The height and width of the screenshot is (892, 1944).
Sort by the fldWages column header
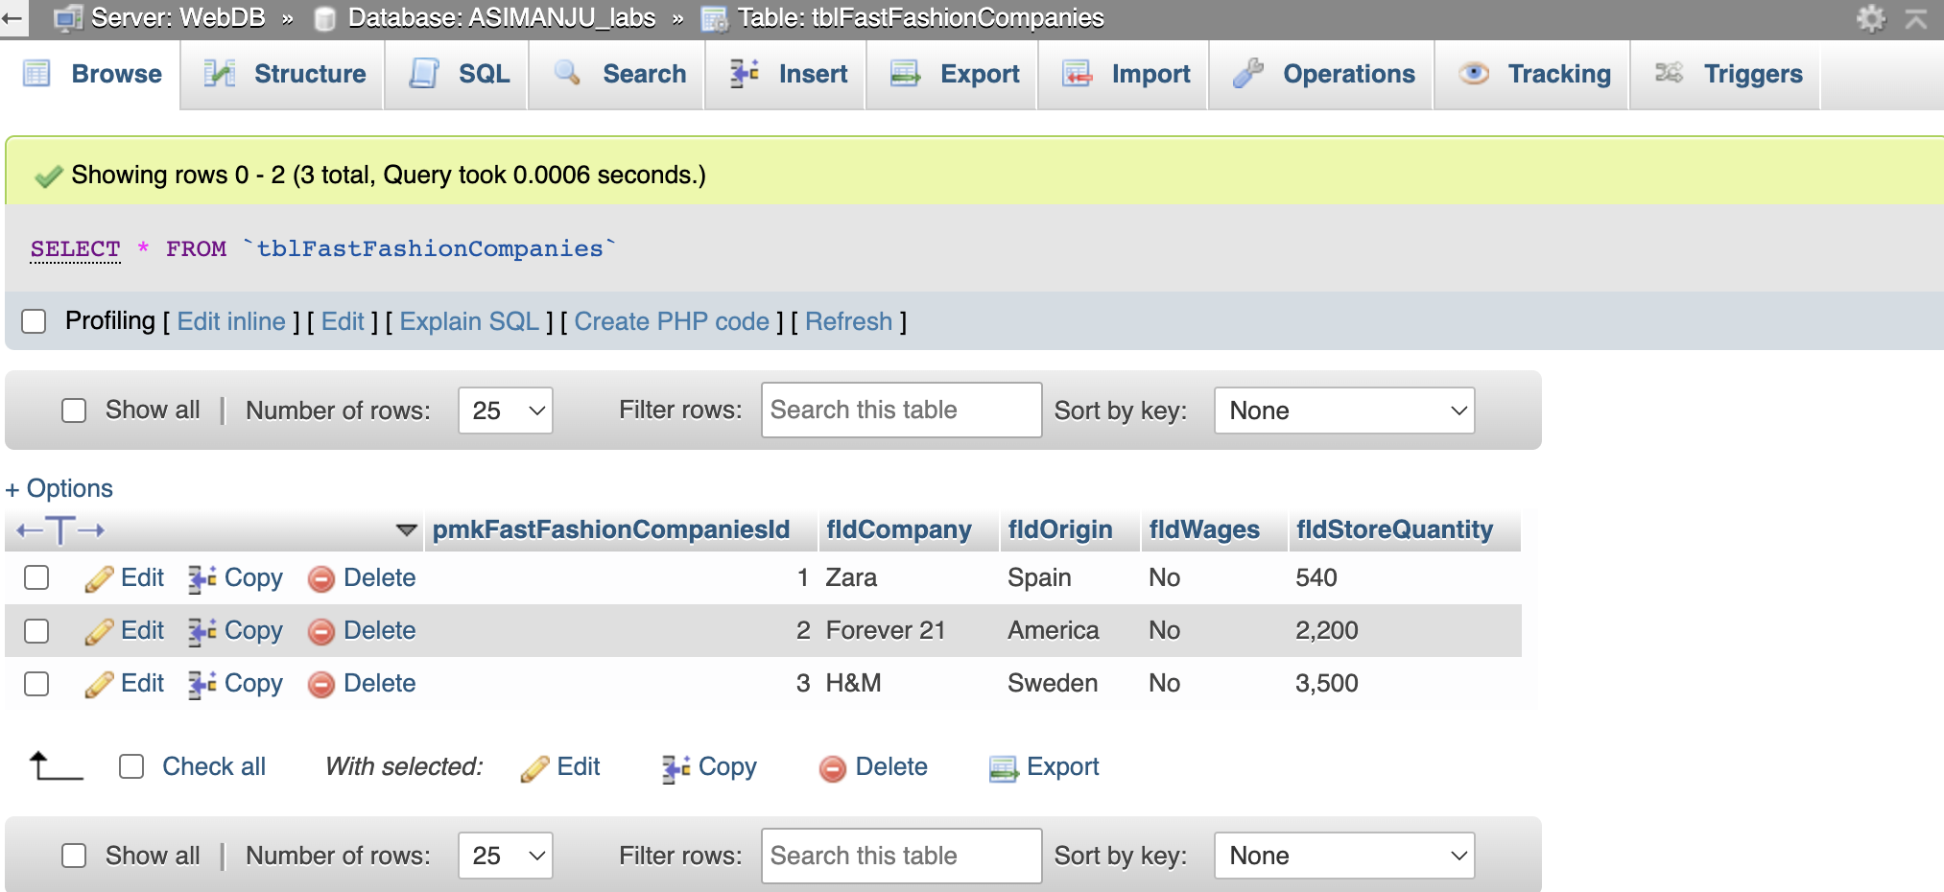pos(1204,529)
